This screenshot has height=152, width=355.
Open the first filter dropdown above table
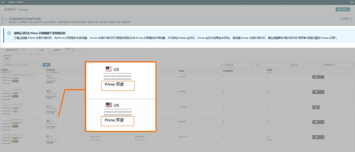237,65
